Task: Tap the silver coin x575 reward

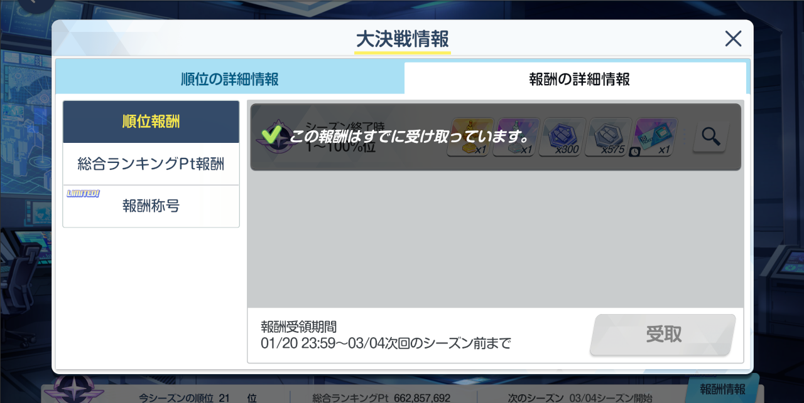Action: tap(609, 137)
